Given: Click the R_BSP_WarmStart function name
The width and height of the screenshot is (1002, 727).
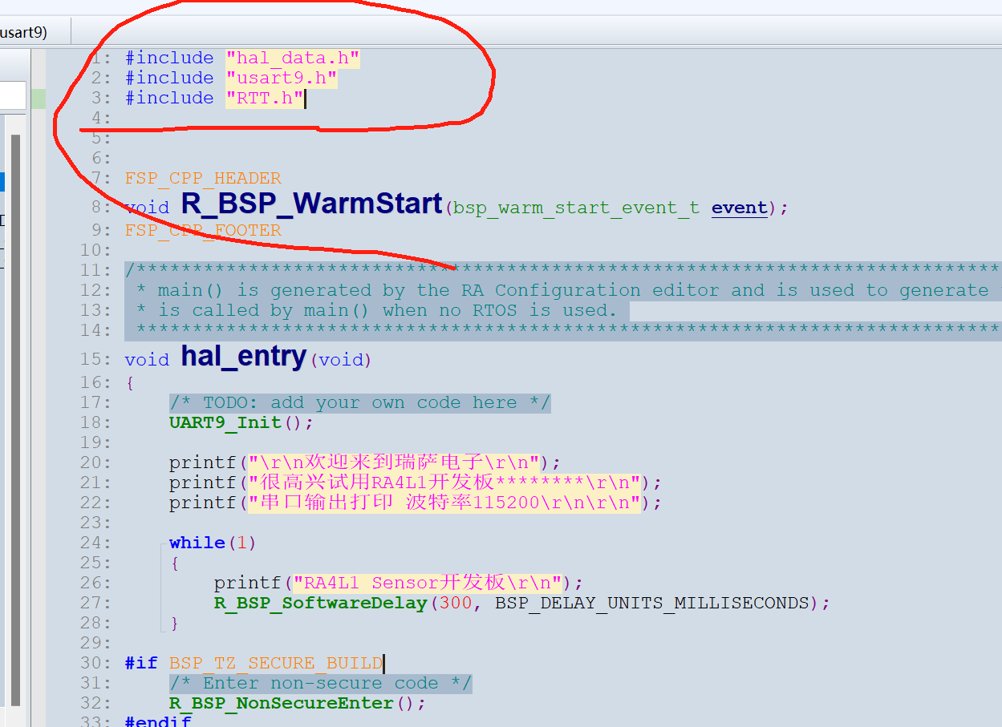Looking at the screenshot, I should point(311,204).
